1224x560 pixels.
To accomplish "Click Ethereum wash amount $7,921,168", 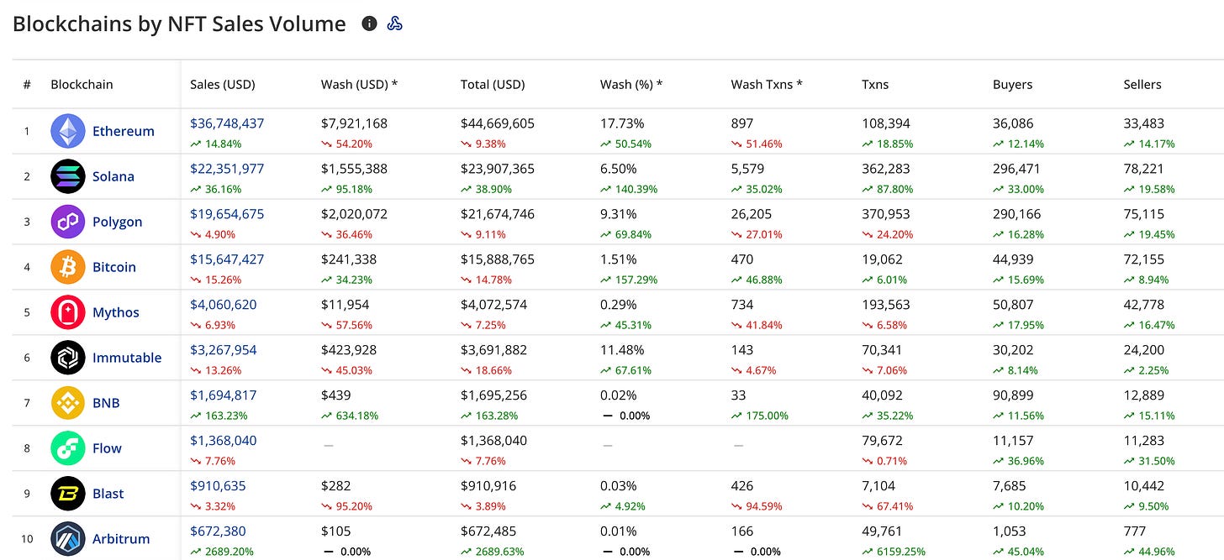I will (354, 123).
